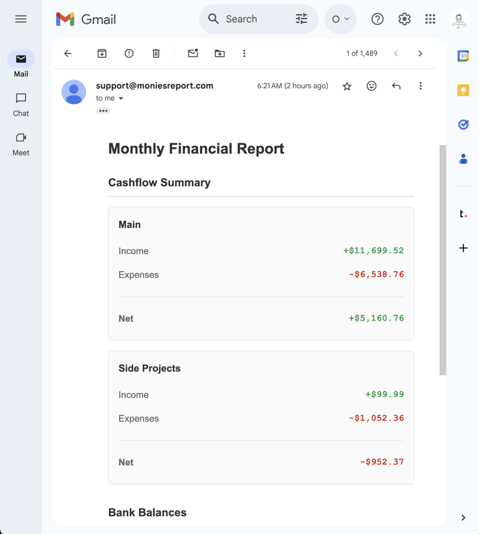Click the sender profile picture
Screen dimensions: 479x534
click(74, 92)
